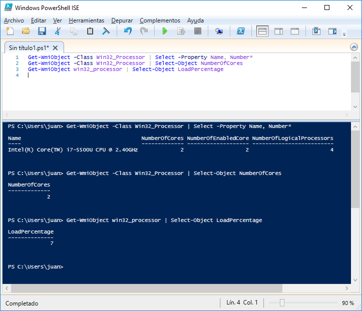Copy selection with the copy icon
The image size is (362, 311).
[x=74, y=31]
